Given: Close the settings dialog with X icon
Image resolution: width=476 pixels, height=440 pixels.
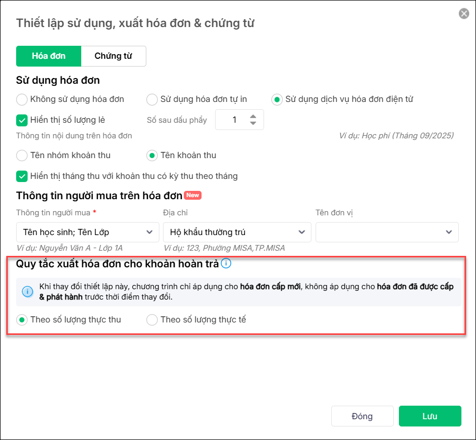Looking at the screenshot, I should (x=464, y=14).
